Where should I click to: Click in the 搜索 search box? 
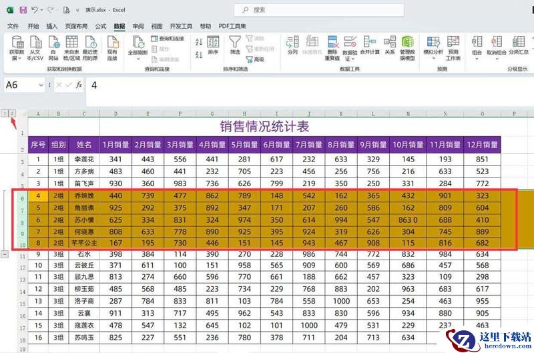click(x=319, y=10)
